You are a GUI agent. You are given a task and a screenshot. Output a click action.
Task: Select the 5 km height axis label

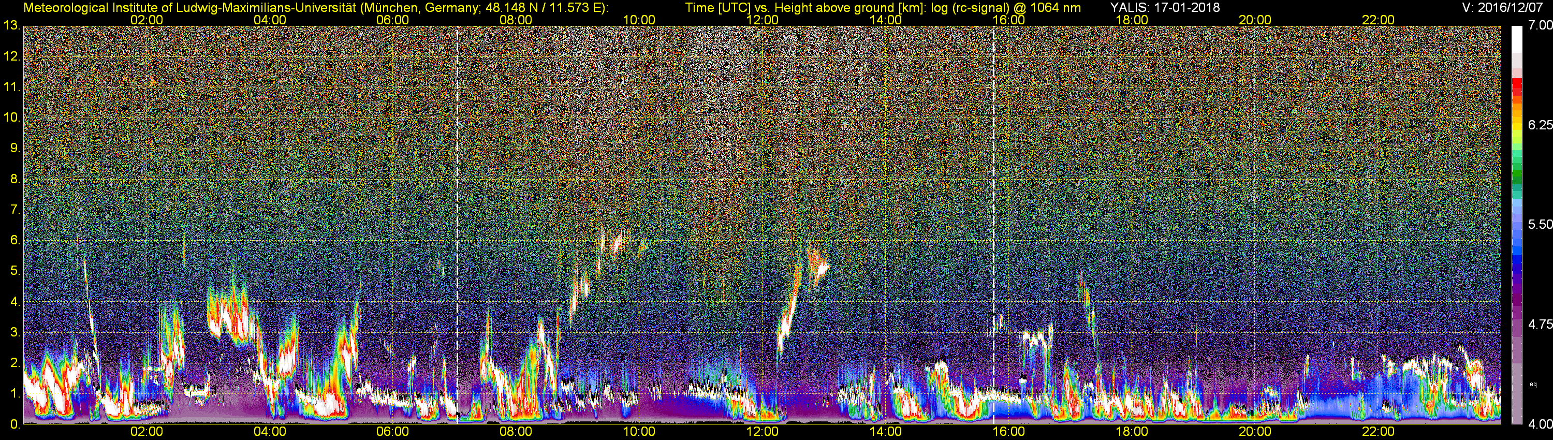pyautogui.click(x=14, y=271)
